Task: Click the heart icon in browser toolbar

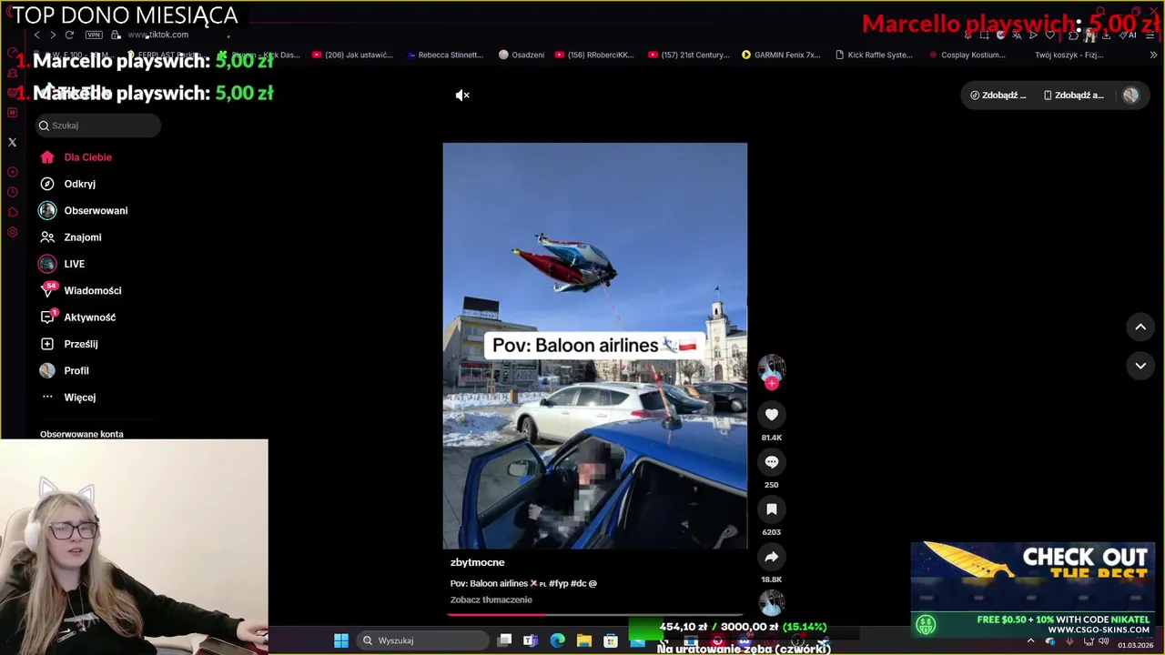Action: 1049,35
